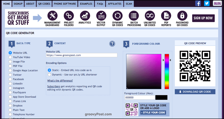This screenshot has width=224, height=119.
Task: Select the LinkedIn data type
Action: tap(10, 84)
